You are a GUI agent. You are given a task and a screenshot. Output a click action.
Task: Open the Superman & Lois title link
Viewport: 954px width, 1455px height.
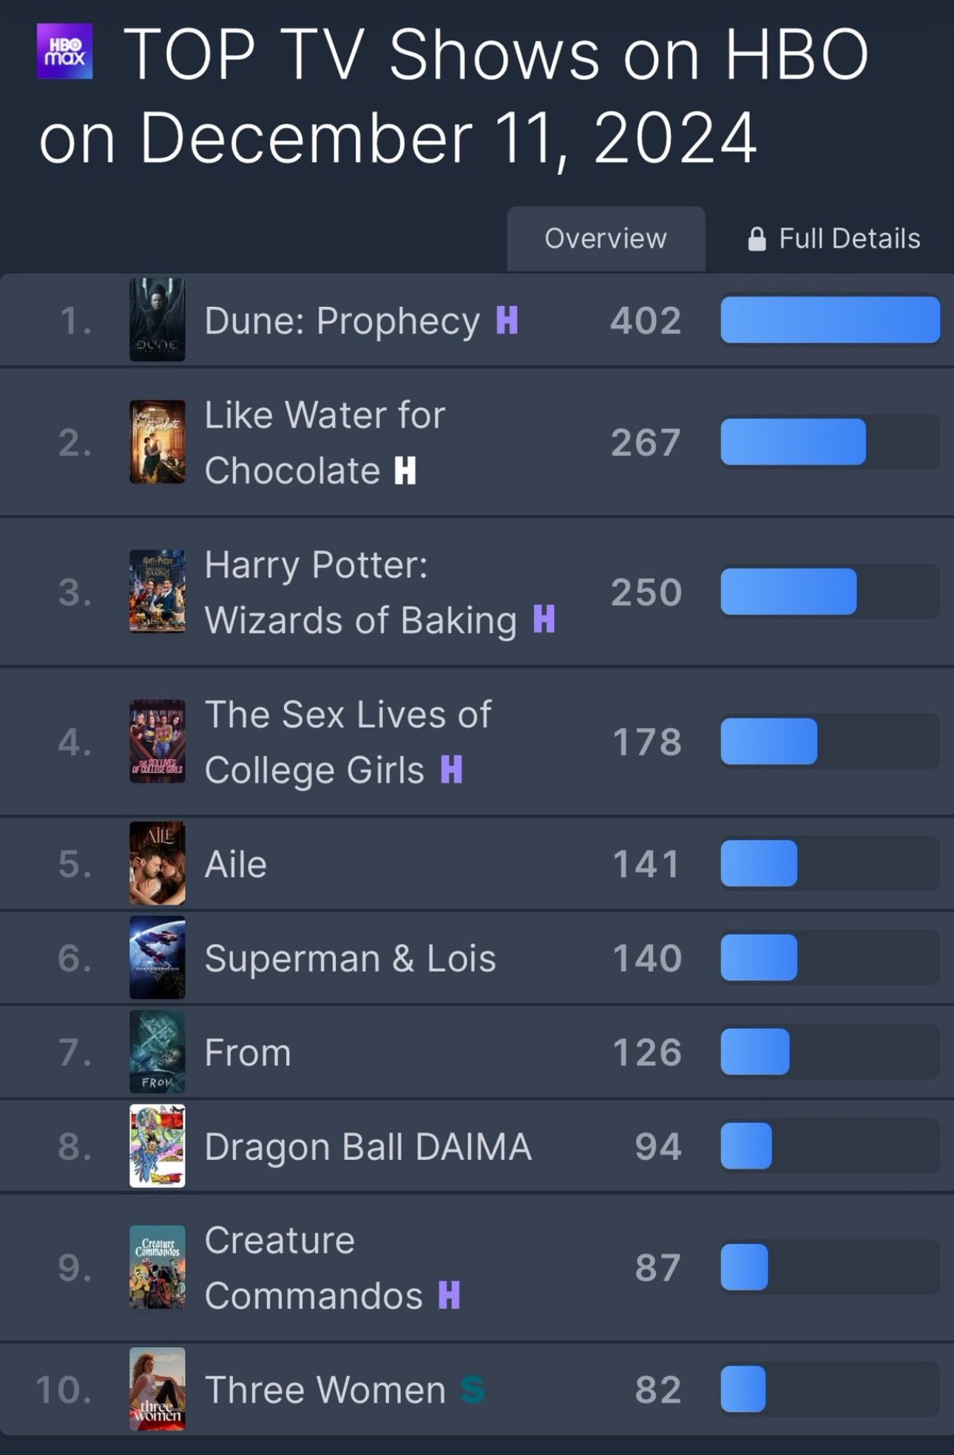point(350,959)
